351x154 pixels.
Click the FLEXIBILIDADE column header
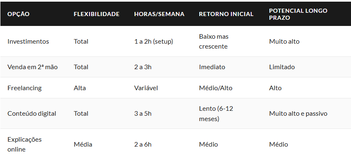coord(97,14)
